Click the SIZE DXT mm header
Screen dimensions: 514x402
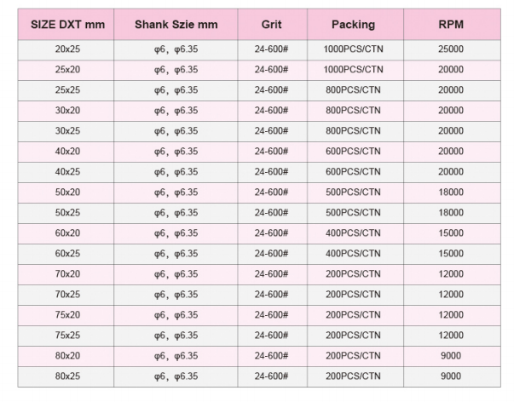click(67, 25)
